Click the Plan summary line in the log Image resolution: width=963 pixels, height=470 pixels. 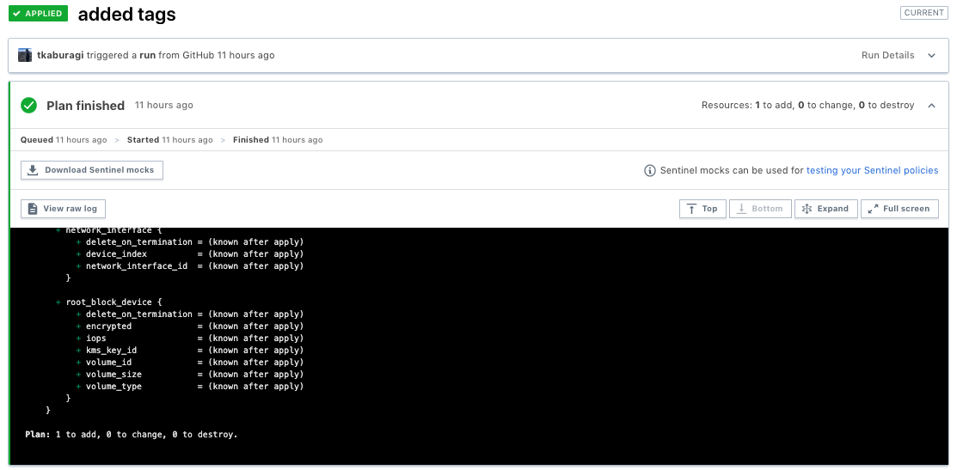click(x=131, y=435)
